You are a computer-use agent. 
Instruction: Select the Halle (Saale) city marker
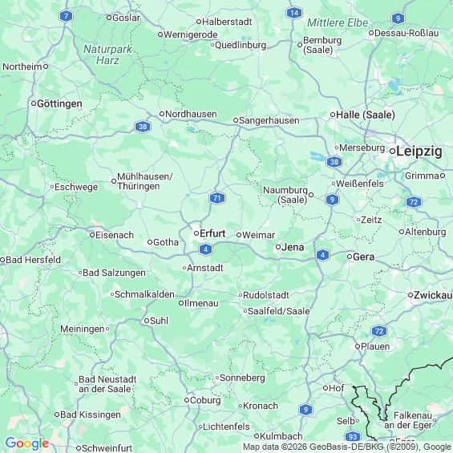pyautogui.click(x=333, y=115)
